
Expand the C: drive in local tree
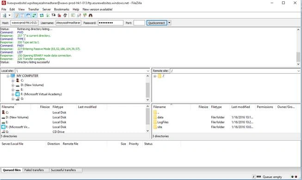tap(12, 81)
